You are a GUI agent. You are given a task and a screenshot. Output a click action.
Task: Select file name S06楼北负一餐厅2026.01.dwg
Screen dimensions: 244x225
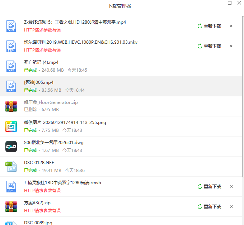coord(54,143)
